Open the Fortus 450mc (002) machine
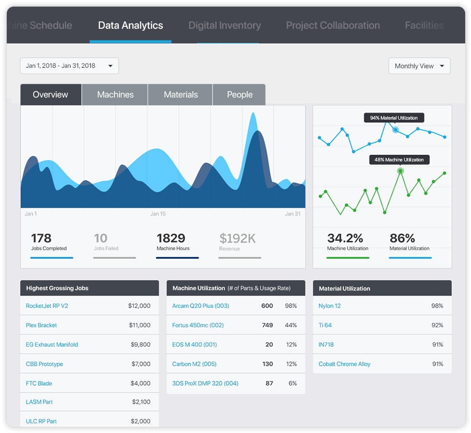This screenshot has height=433, width=471. (x=198, y=325)
